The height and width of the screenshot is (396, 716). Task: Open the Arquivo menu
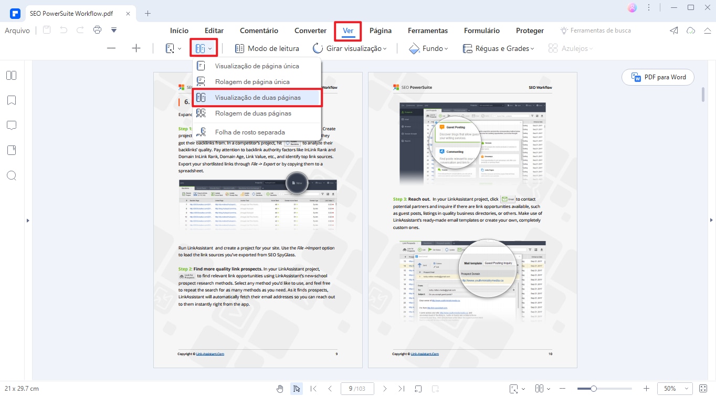[17, 30]
